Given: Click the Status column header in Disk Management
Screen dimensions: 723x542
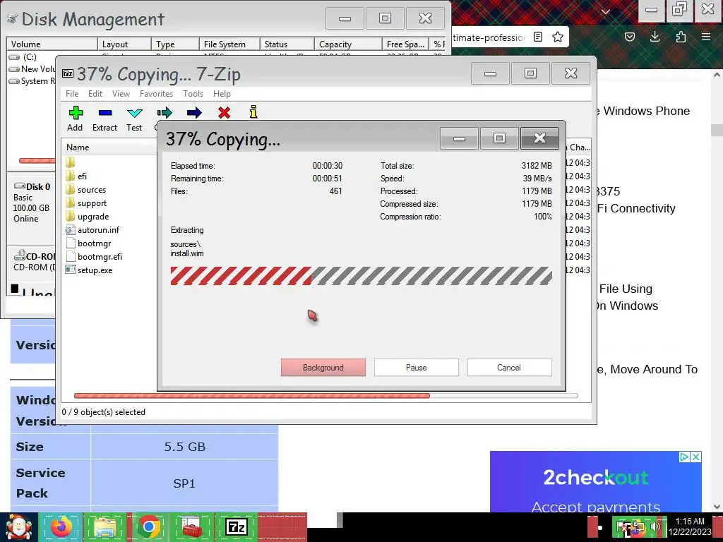Looking at the screenshot, I should (287, 44).
